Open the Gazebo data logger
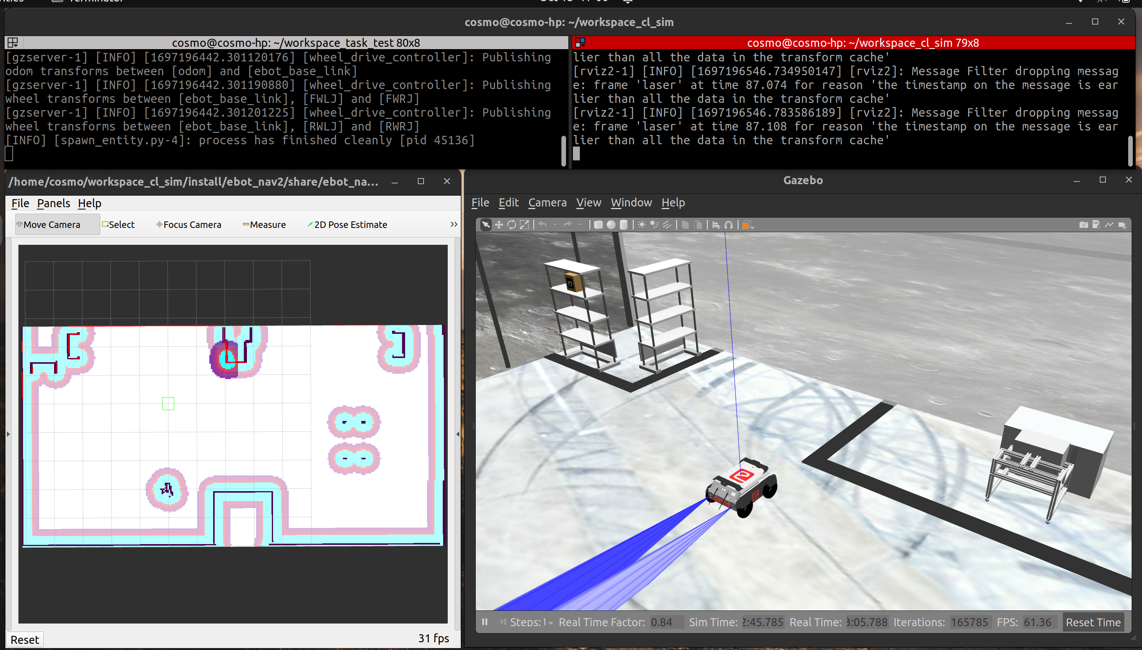1142x650 pixels. click(x=1096, y=224)
